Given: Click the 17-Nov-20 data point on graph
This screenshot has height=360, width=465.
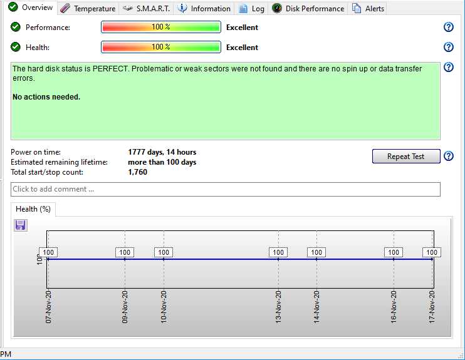Looking at the screenshot, I should (x=432, y=259).
